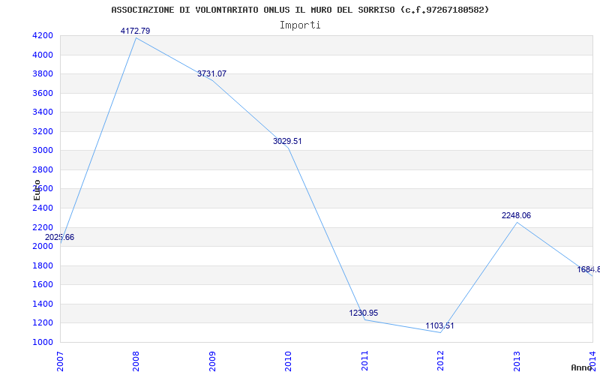This screenshot has height=375, width=600.
Task: Click the y-axis value 3600
Action: click(43, 93)
